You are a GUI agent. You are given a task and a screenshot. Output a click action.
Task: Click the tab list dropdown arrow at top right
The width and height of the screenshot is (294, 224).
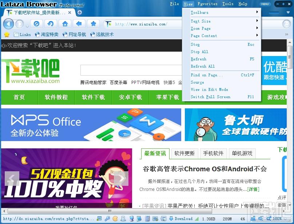(288, 12)
